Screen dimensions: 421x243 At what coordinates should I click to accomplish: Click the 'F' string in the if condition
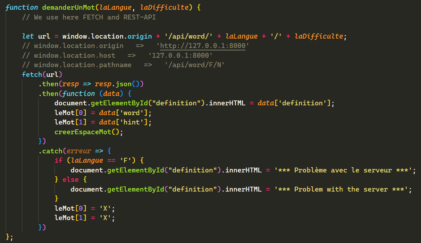(x=126, y=160)
